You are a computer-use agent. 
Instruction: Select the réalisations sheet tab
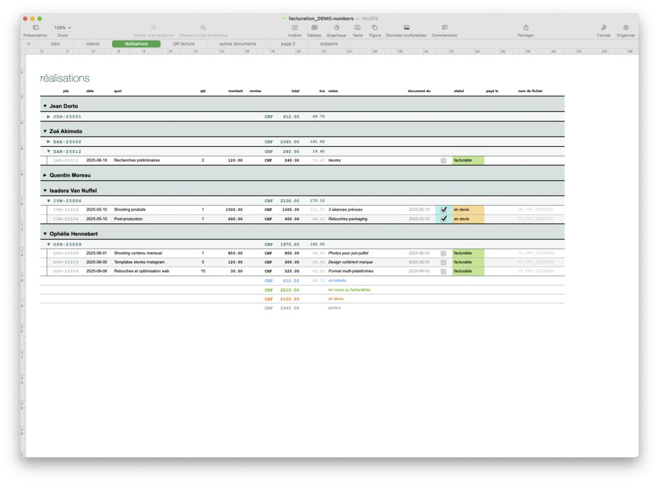click(x=136, y=44)
